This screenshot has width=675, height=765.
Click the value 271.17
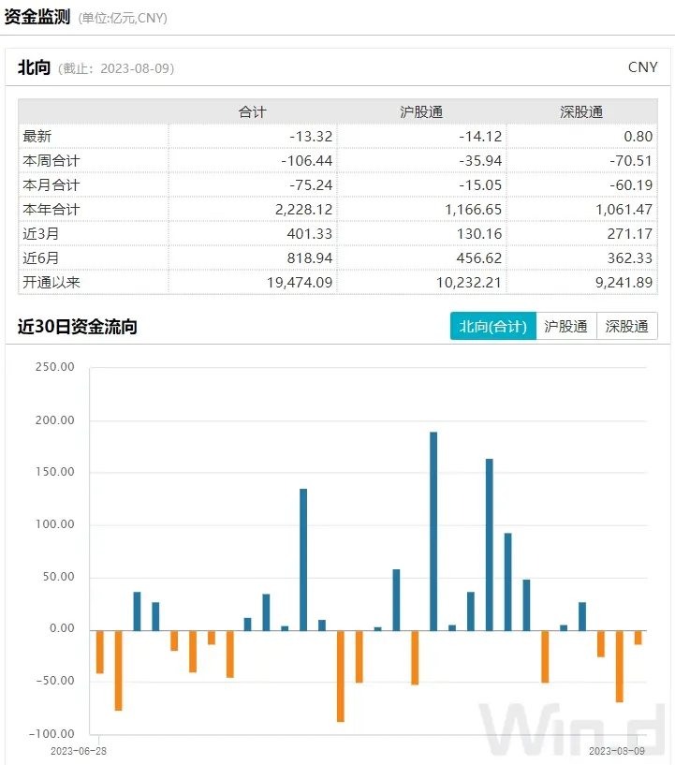pos(630,234)
